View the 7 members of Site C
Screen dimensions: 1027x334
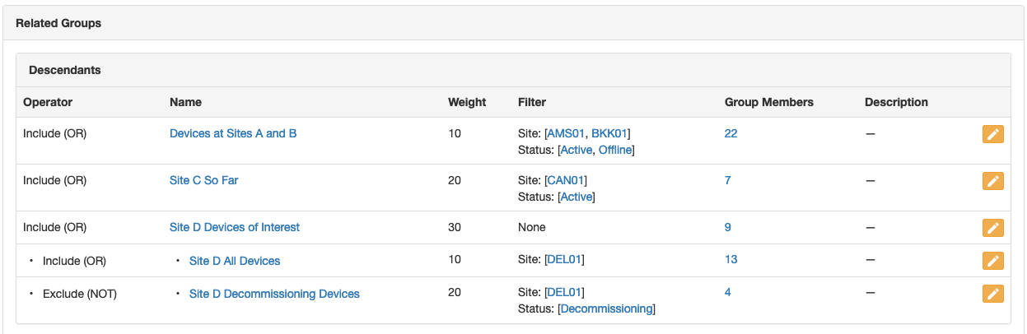click(x=727, y=180)
